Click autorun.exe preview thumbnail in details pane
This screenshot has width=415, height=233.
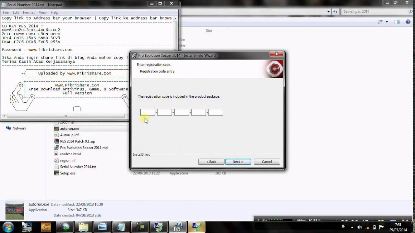(15, 211)
